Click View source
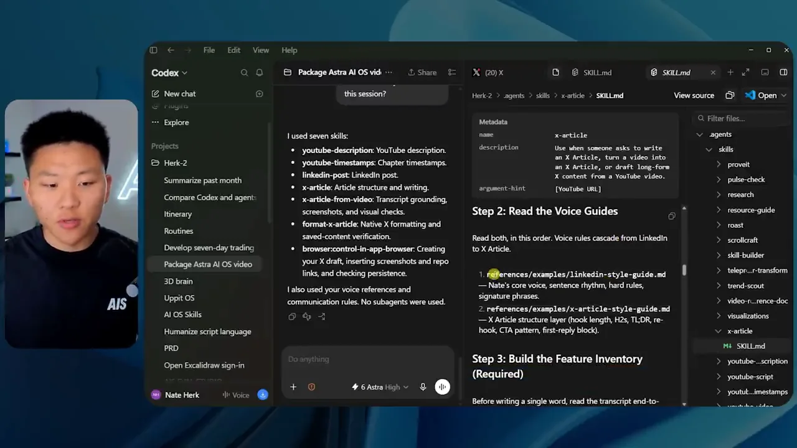Screen dimensions: 797x448 pyautogui.click(x=694, y=96)
